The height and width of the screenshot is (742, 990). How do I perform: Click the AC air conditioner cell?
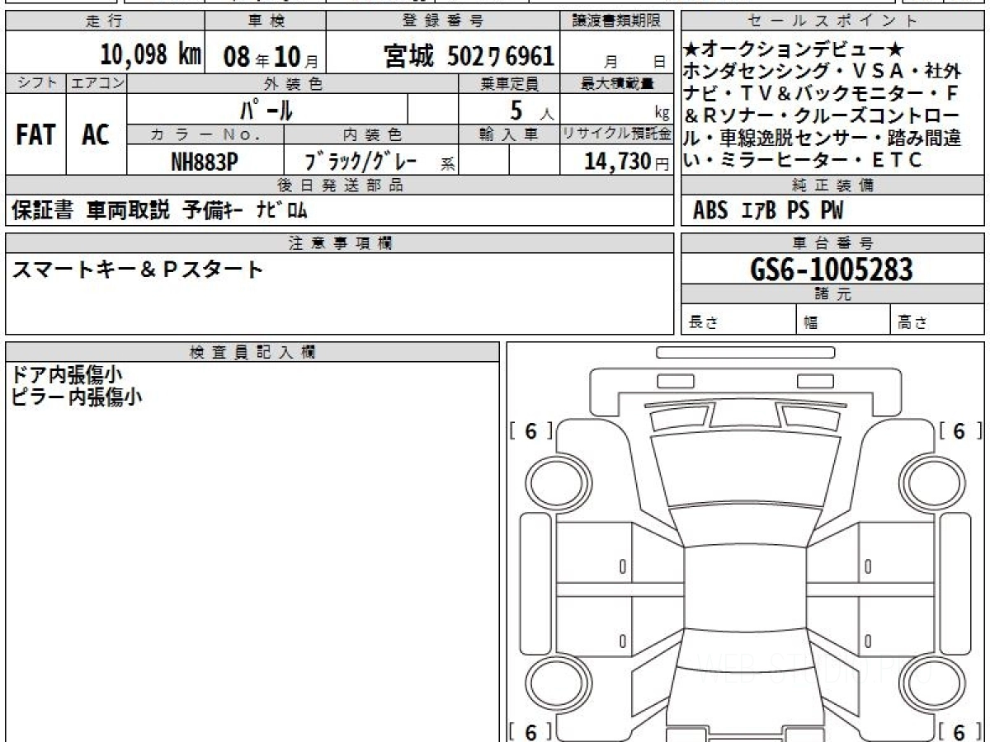pyautogui.click(x=96, y=135)
